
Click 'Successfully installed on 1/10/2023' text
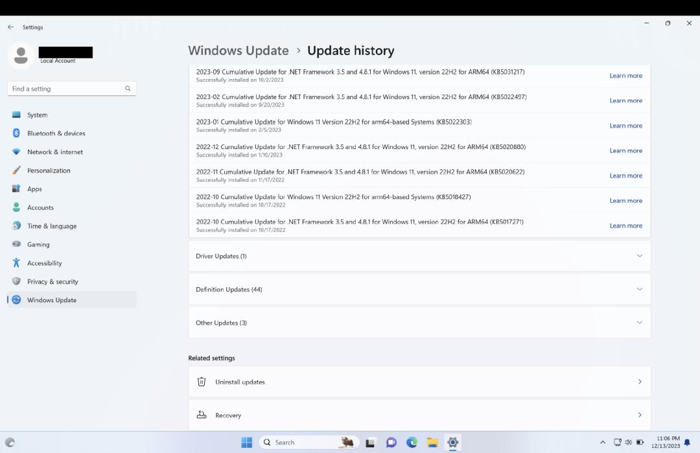[x=239, y=155]
